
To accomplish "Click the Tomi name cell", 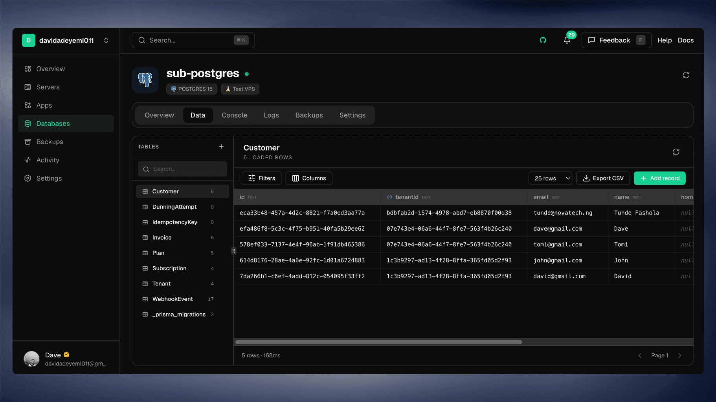I will (641, 244).
